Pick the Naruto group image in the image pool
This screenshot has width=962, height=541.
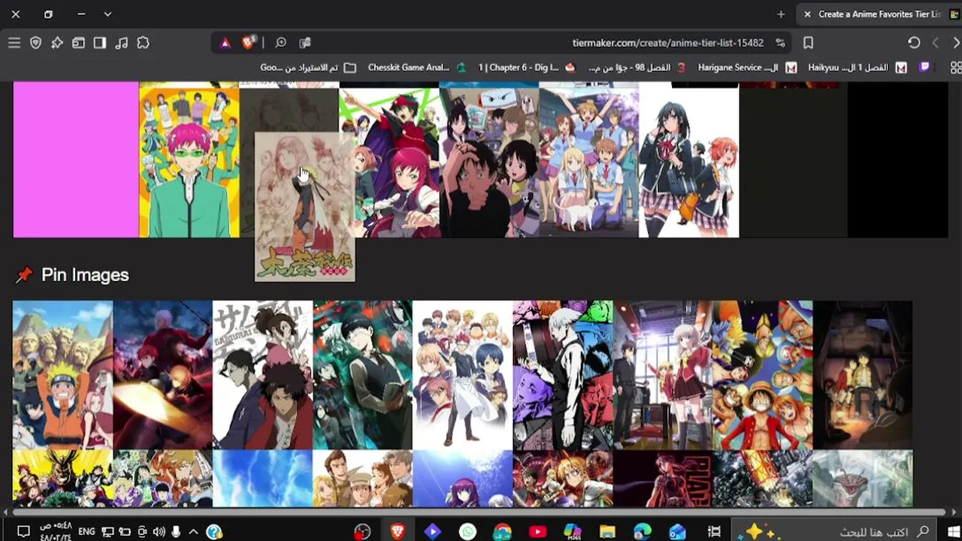[x=62, y=375]
